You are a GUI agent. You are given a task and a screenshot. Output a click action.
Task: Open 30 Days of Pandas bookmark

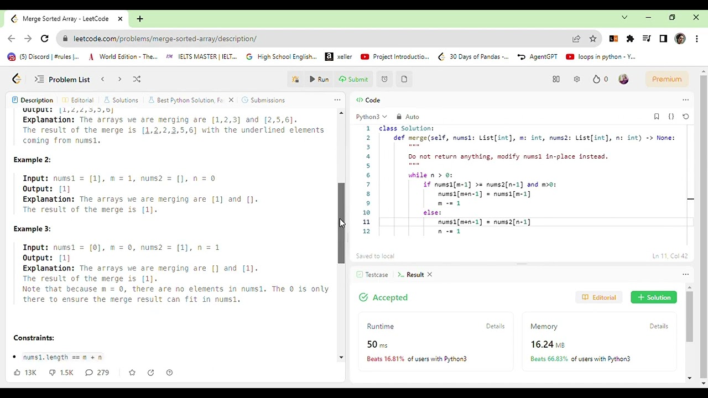(473, 56)
